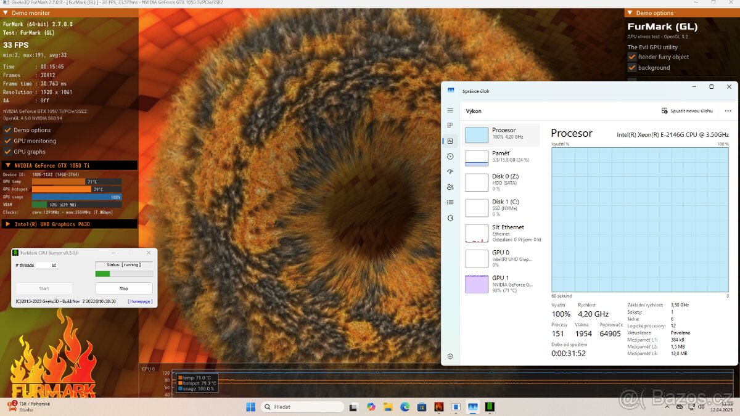Click the "64905" handles count
This screenshot has width=740, height=416.
point(610,333)
